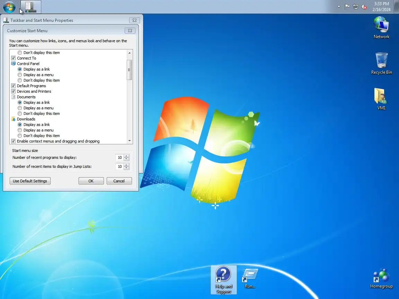The height and width of the screenshot is (299, 399).
Task: Click the Documents item icon
Action: tap(14, 97)
